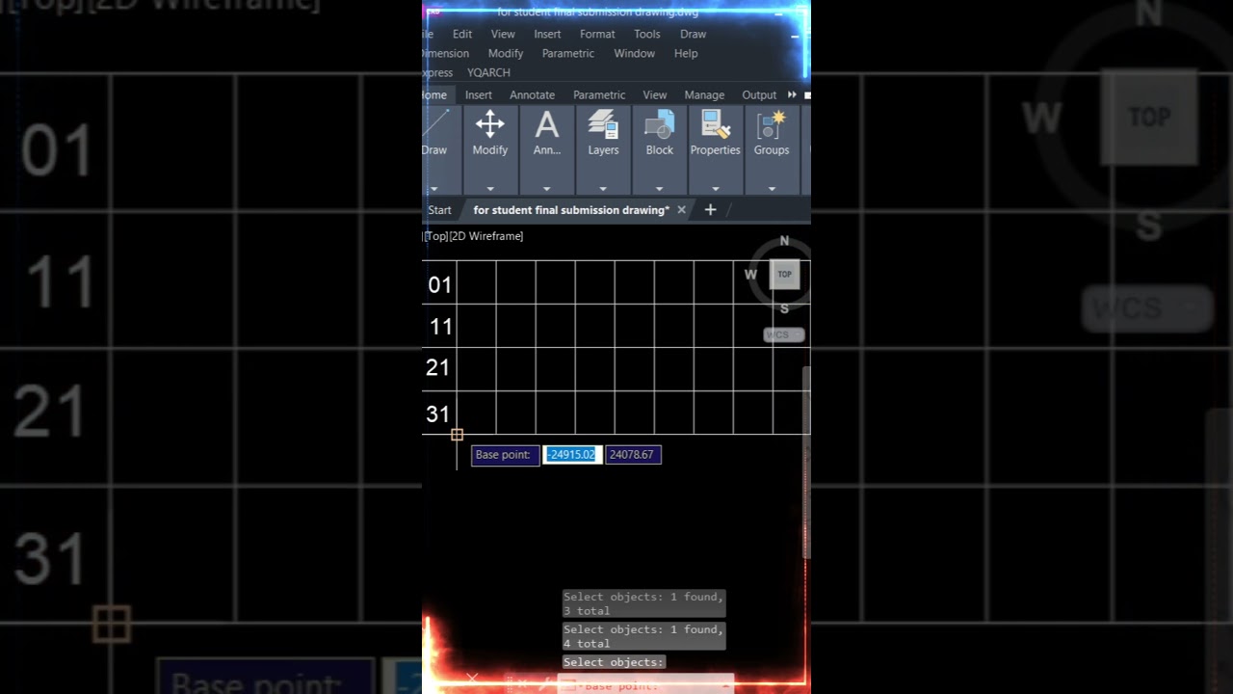Click the 'Select objects: 1 found, 3 total' history line
The height and width of the screenshot is (694, 1233).
point(644,603)
